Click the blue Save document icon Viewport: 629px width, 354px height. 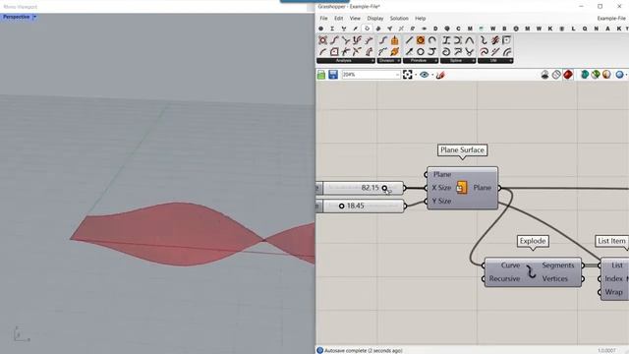(x=333, y=75)
